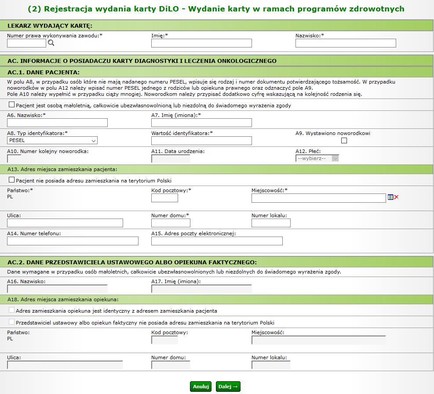Check 'Przedstawiciel ustawowy... nie posiada adresu' checkbox
Screen dimensions: 434x394
point(11,322)
